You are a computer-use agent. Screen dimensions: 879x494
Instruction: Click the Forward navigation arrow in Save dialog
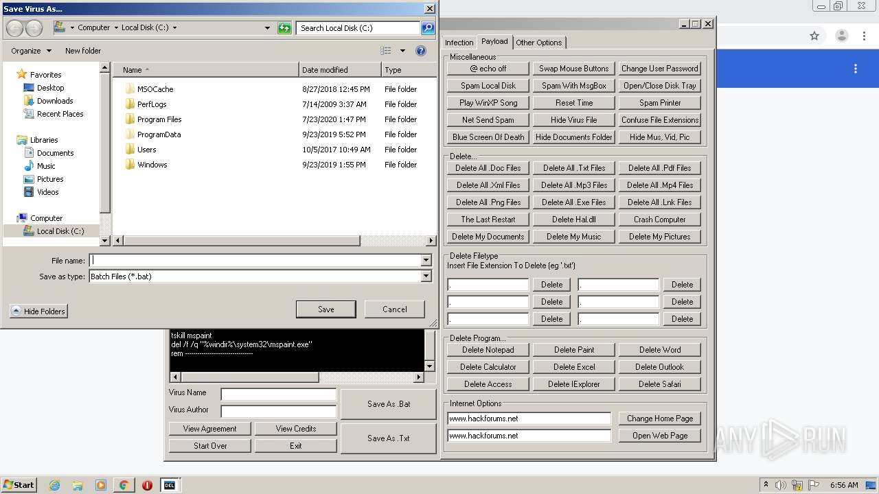[x=34, y=28]
